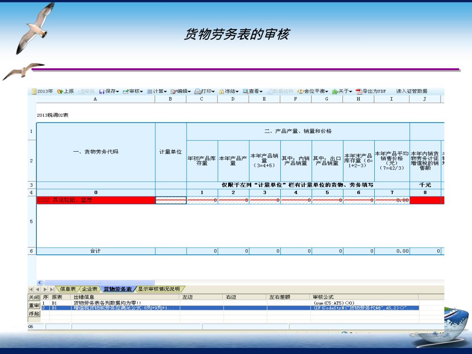Viewport: 472px width, 354px height.
Task: Click the G6 cell reference box
Action: coord(36,327)
